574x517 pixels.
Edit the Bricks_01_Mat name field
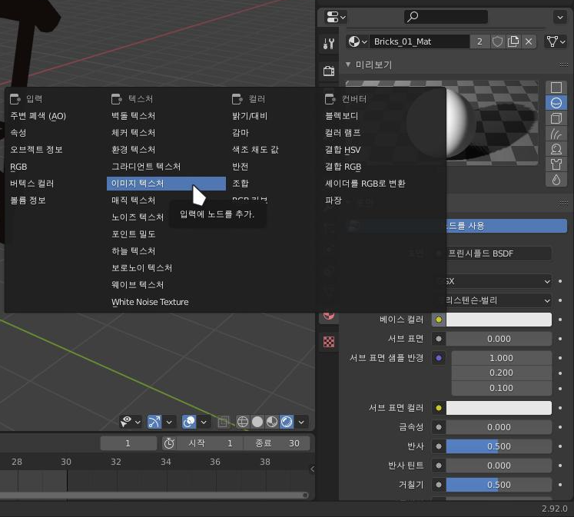[x=420, y=41]
